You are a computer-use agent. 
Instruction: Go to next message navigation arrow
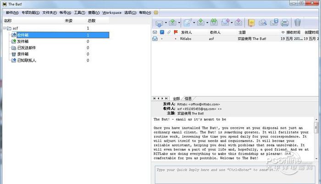point(162,99)
